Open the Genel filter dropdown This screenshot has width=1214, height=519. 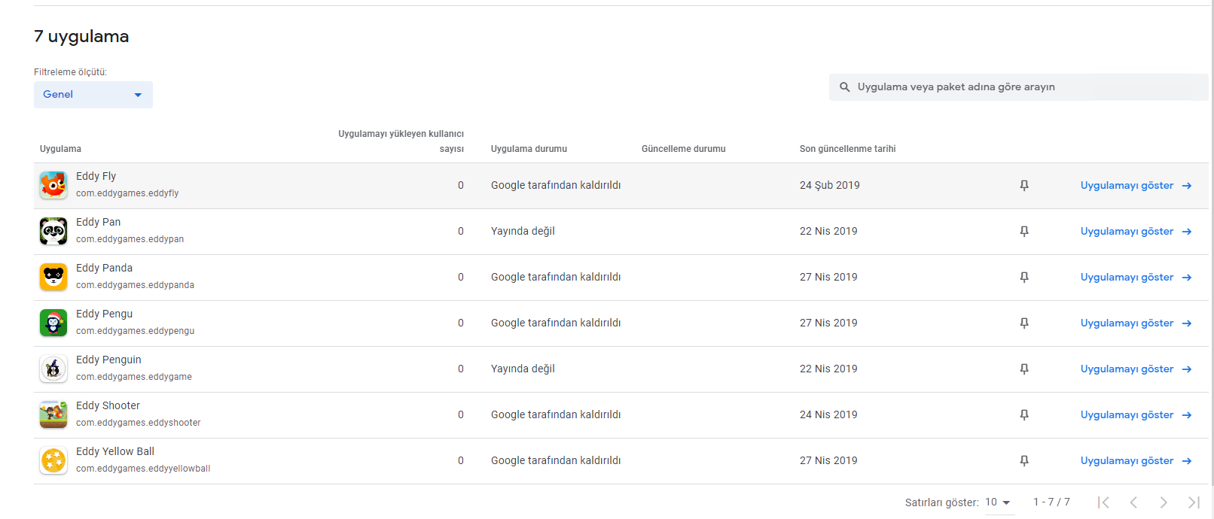click(x=93, y=95)
